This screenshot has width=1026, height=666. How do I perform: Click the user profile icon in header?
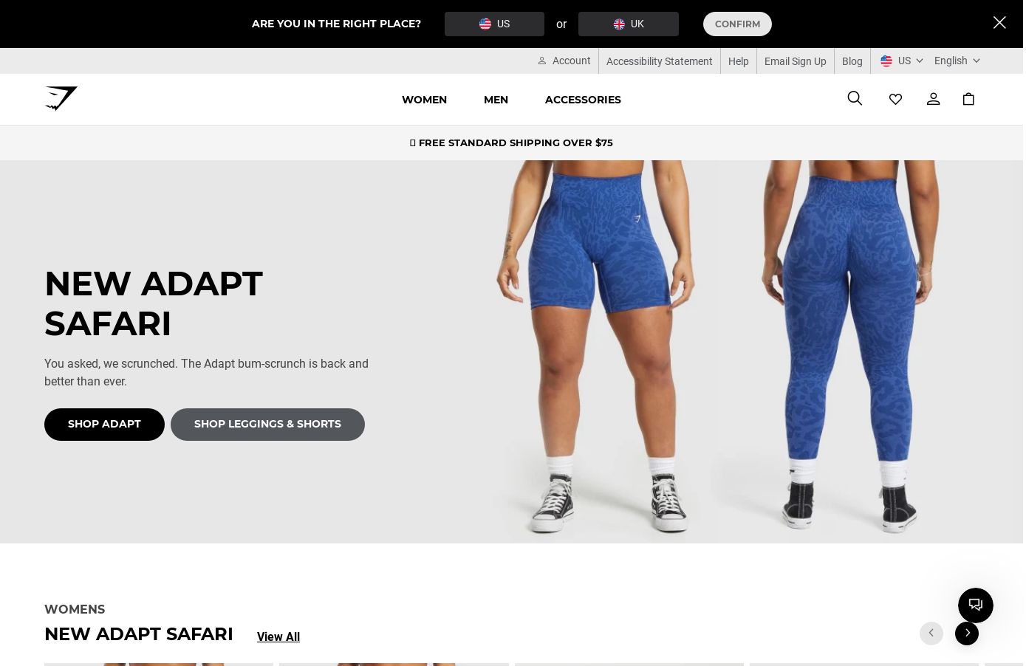(933, 99)
